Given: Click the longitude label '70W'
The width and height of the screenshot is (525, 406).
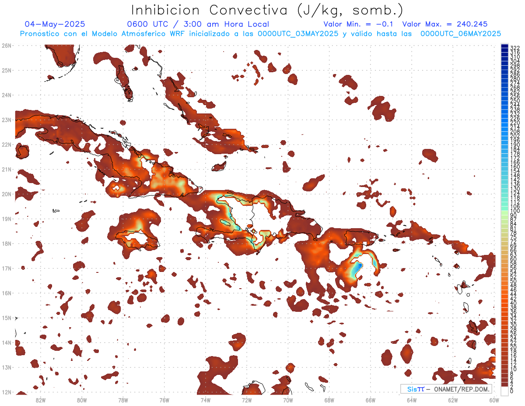Looking at the screenshot, I should tap(288, 400).
